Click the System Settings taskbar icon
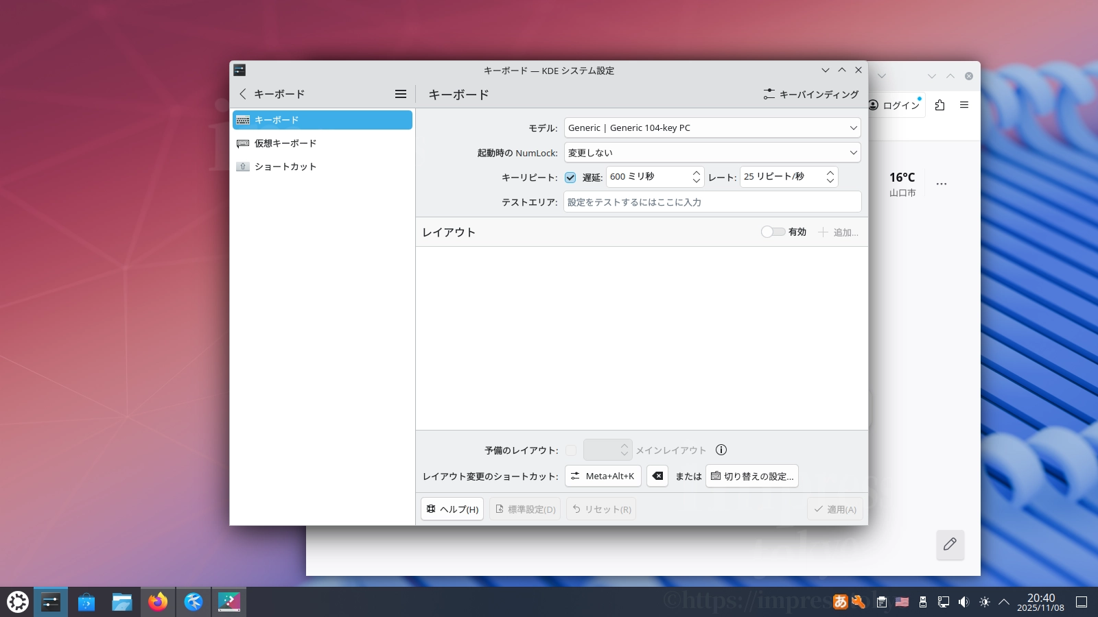This screenshot has width=1098, height=617. point(51,602)
